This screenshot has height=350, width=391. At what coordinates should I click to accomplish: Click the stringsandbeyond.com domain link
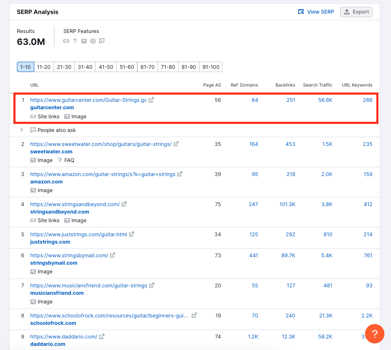click(x=59, y=212)
